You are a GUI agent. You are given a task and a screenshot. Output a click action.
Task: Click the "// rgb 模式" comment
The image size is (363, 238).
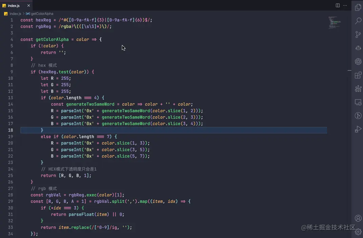tap(44, 189)
